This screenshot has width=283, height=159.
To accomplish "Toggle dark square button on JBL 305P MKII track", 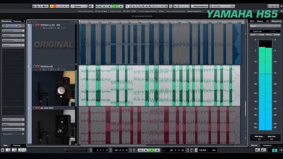I will pos(34,108).
